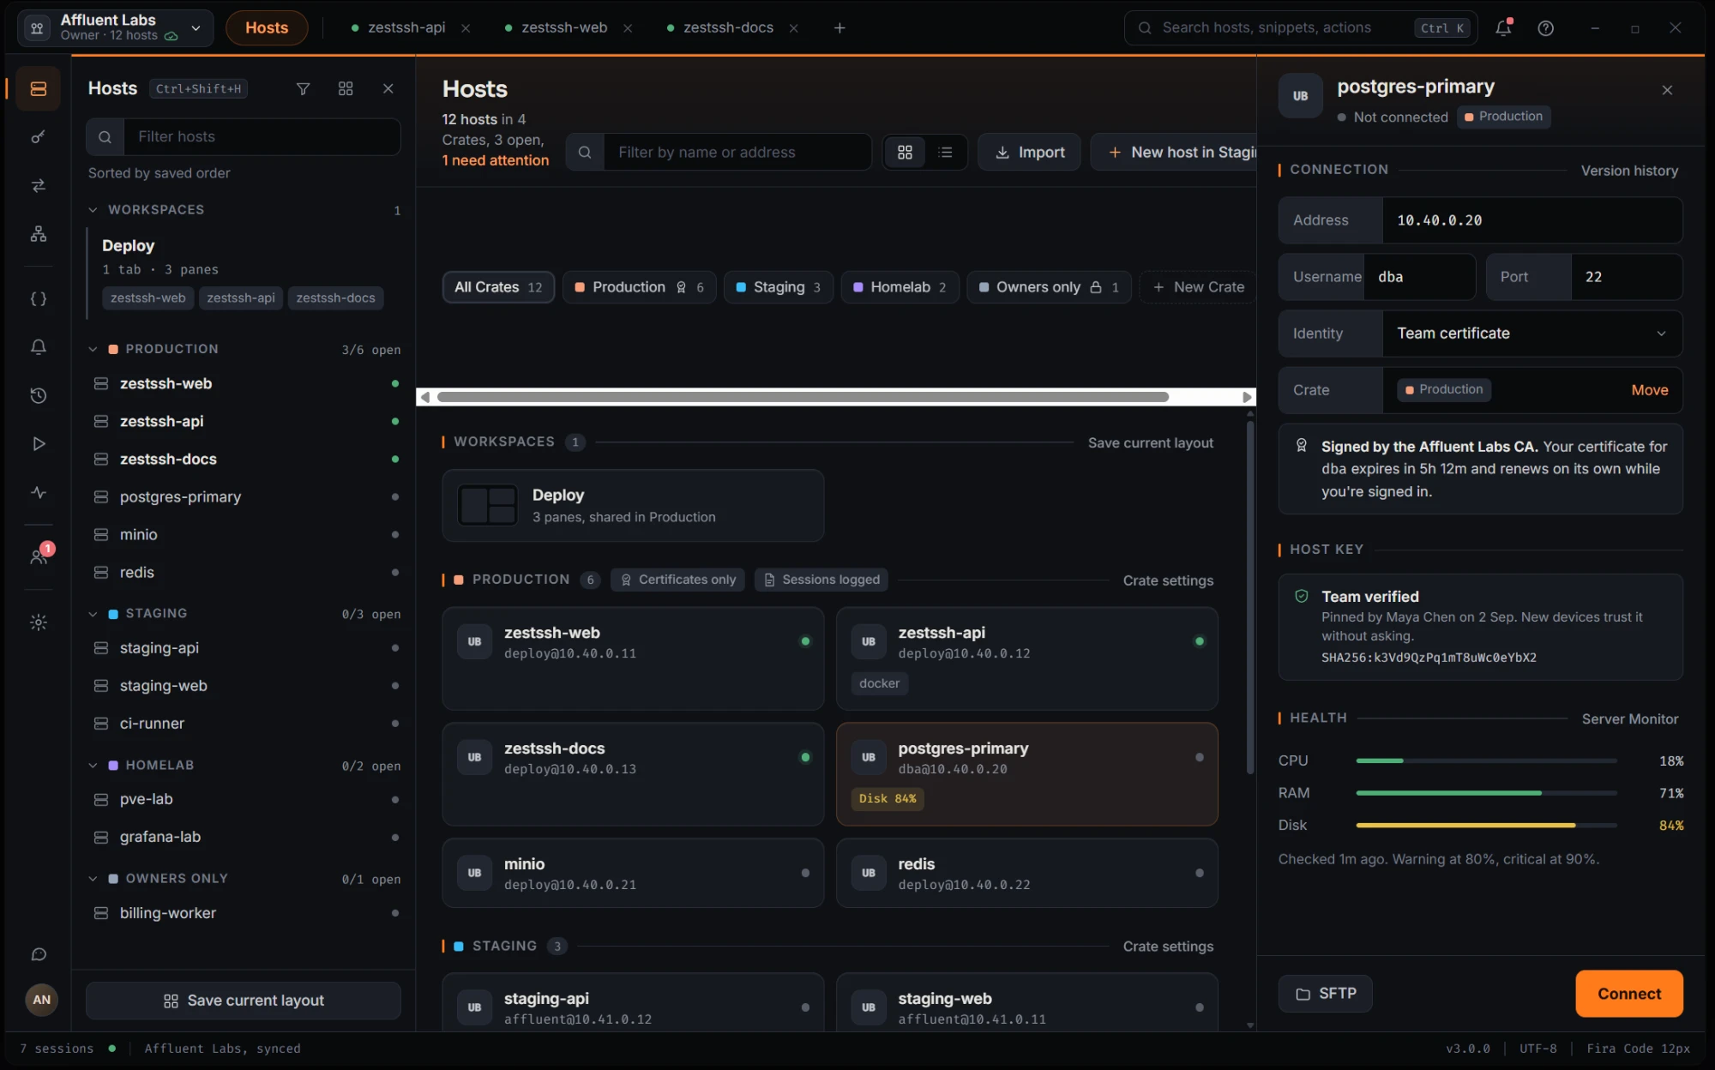Click the grid layout icon in Hosts panel header
This screenshot has height=1070, width=1715.
[x=346, y=88]
